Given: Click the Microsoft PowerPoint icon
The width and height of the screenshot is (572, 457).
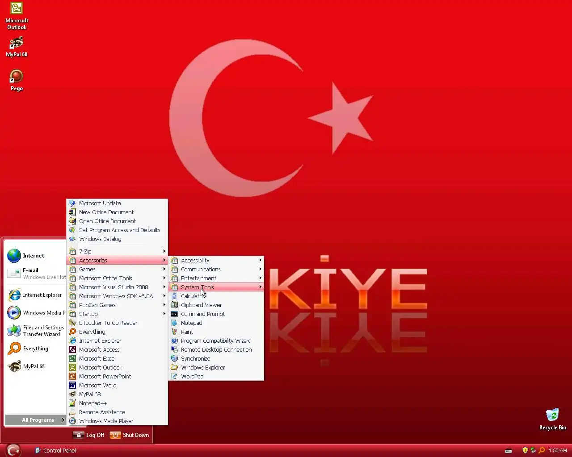Looking at the screenshot, I should tap(72, 376).
